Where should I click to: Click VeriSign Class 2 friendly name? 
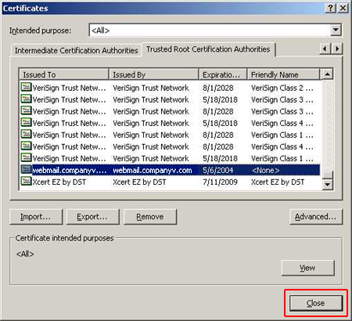282,88
